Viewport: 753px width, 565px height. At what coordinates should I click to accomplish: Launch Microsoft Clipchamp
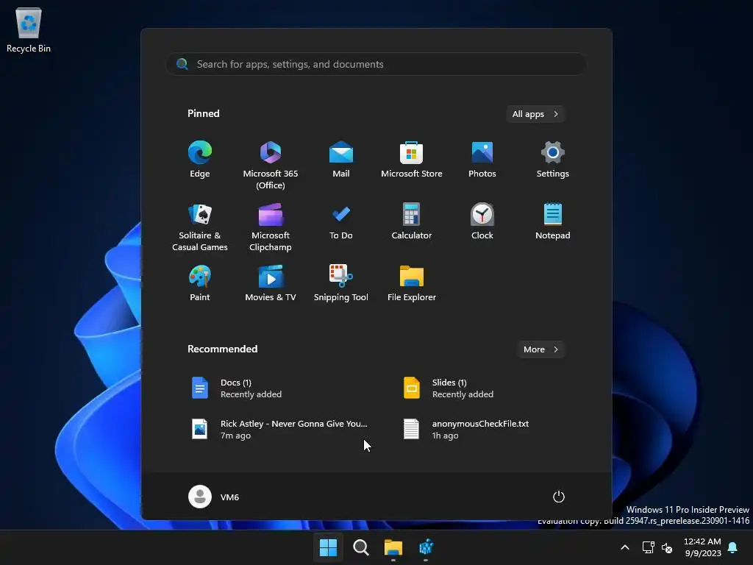click(x=271, y=227)
